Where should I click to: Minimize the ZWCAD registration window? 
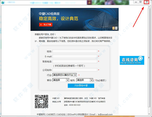point(136,2)
